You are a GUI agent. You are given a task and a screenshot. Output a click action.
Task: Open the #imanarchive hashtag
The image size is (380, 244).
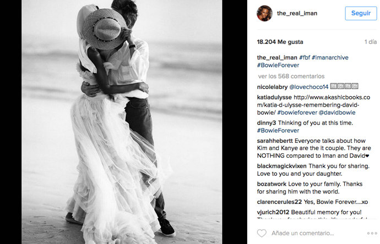[x=330, y=58]
